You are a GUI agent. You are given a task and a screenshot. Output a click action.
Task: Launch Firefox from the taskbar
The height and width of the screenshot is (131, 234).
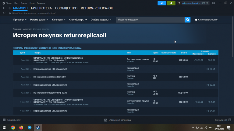21,128
